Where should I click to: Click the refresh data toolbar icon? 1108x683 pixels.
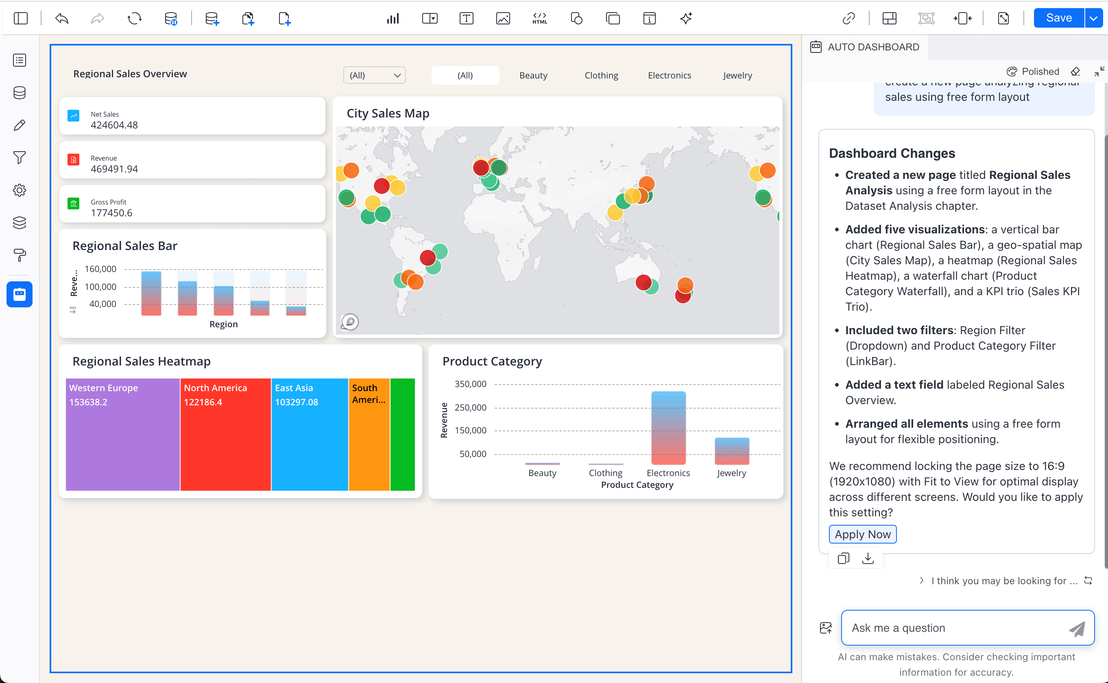134,19
